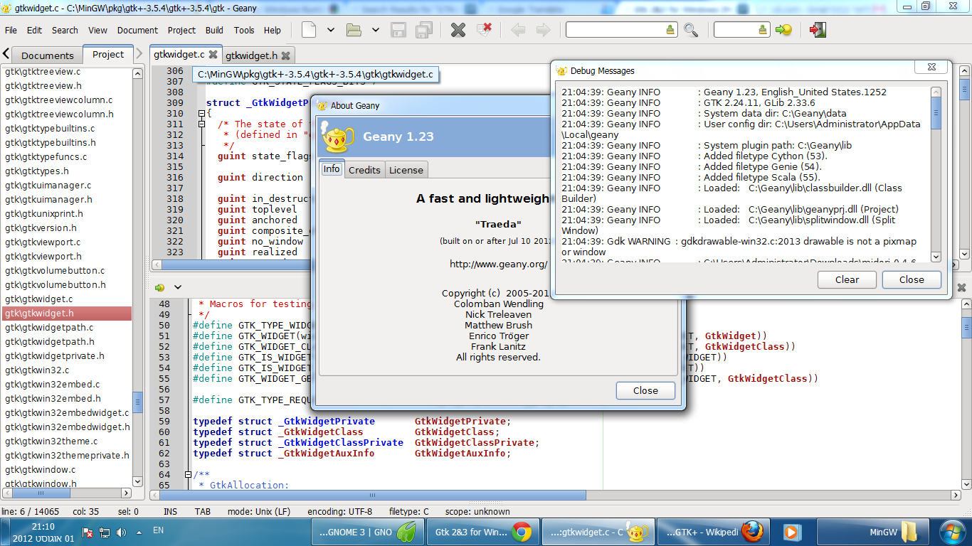Jump to line with the goto-line arrow icon
Image resolution: width=972 pixels, height=546 pixels.
[784, 30]
